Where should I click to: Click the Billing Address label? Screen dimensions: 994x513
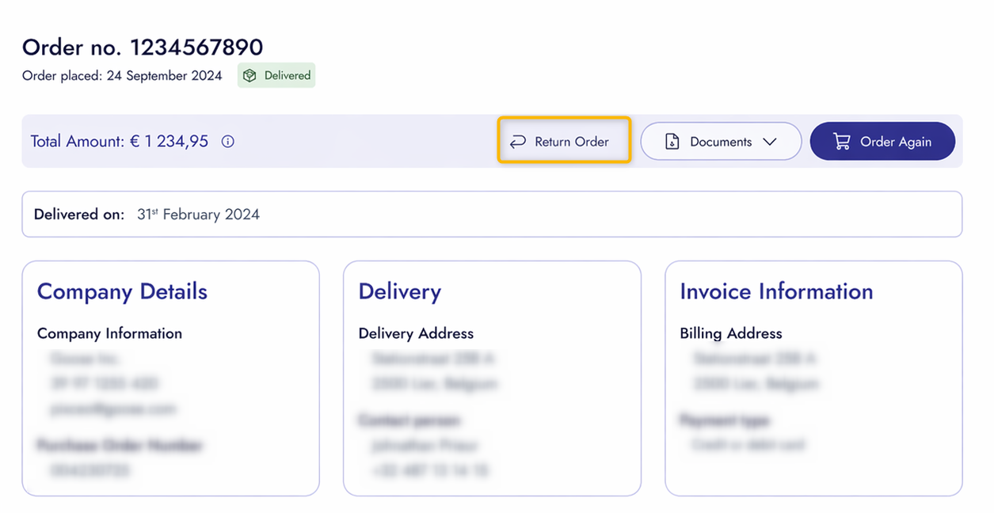[x=731, y=333]
